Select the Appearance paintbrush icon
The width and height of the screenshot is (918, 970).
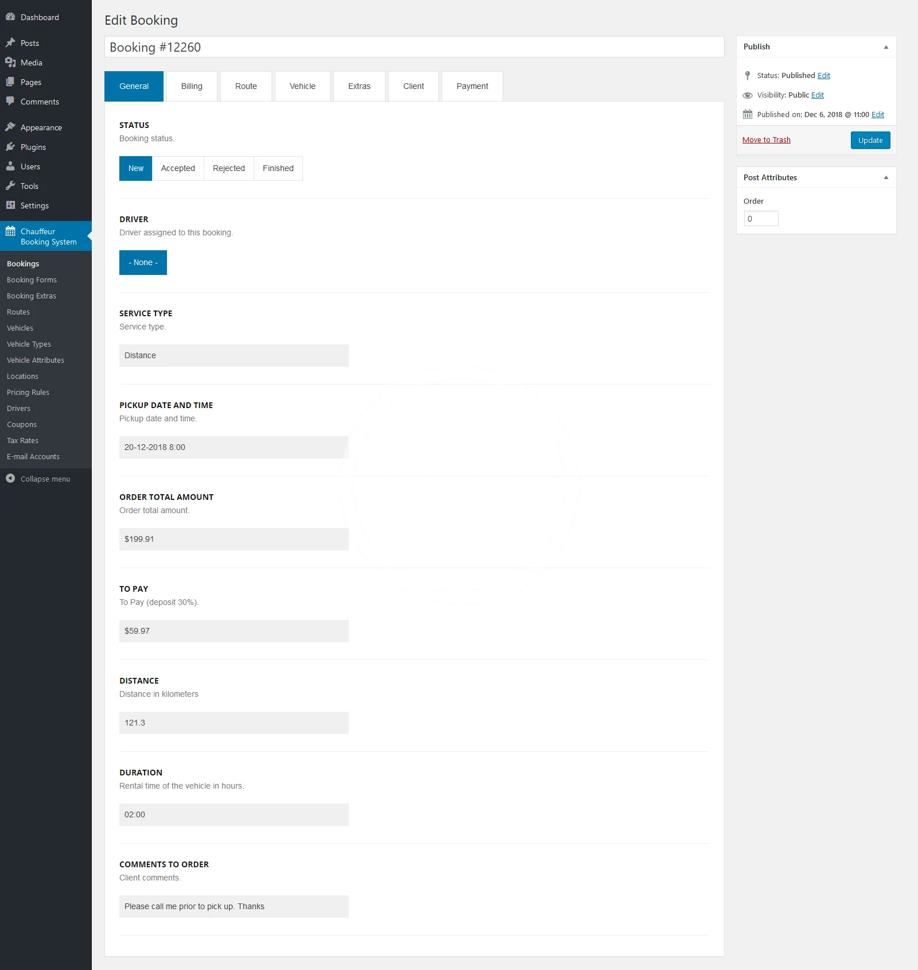point(10,127)
